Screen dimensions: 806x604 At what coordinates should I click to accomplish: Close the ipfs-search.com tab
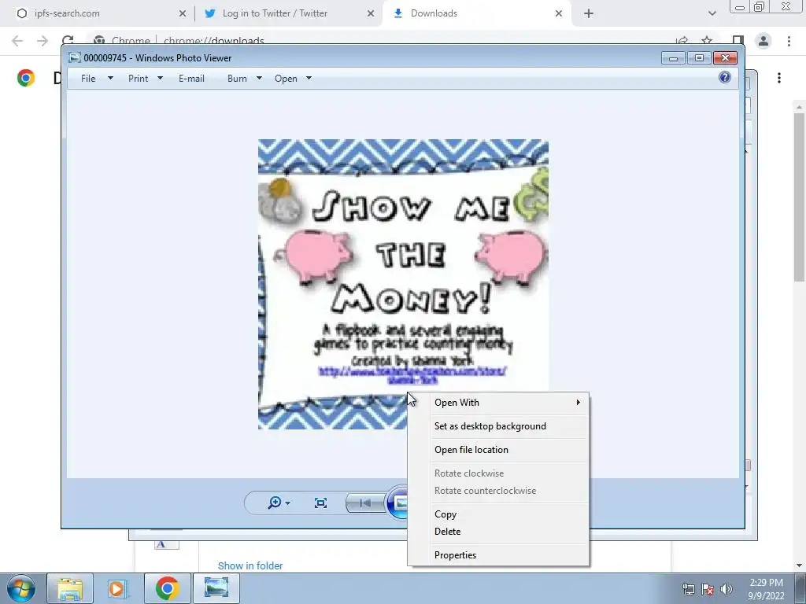click(183, 14)
